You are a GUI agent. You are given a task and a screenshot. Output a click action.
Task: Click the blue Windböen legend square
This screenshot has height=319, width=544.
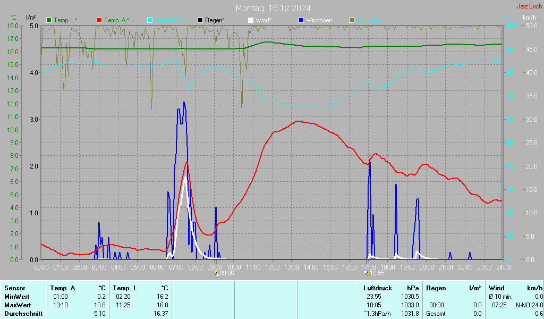[301, 20]
